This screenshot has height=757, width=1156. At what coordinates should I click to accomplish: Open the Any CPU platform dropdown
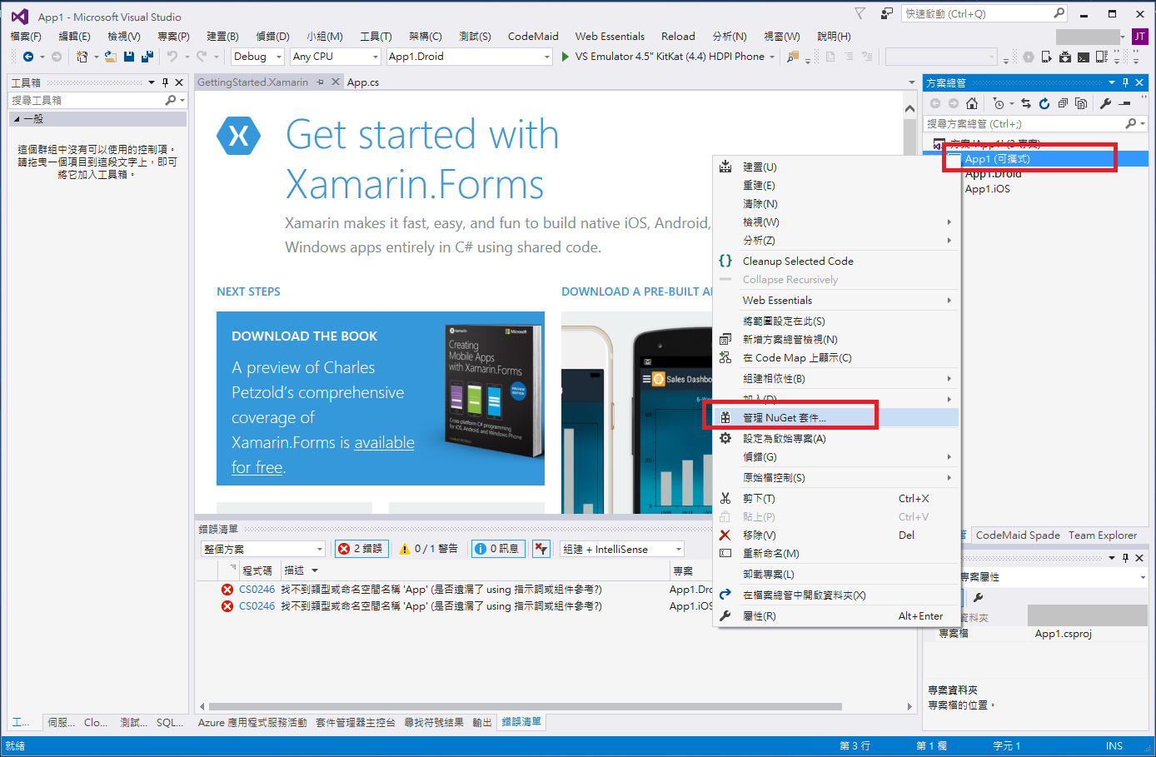(x=336, y=57)
